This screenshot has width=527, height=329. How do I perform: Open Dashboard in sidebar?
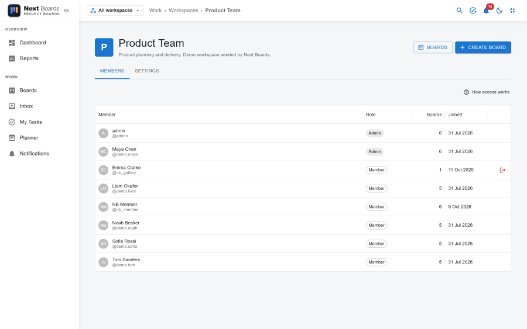click(40, 43)
